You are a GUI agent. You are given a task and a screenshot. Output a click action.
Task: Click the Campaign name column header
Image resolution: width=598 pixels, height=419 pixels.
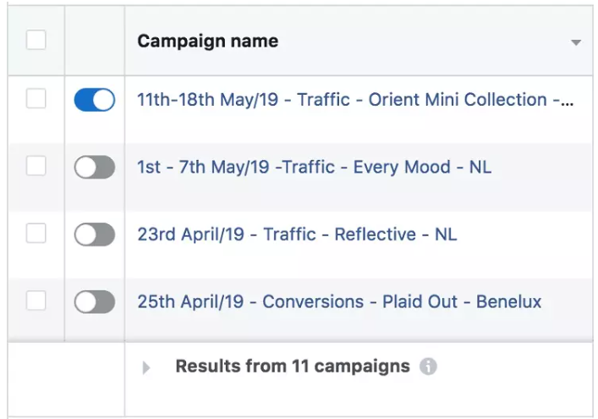point(208,41)
